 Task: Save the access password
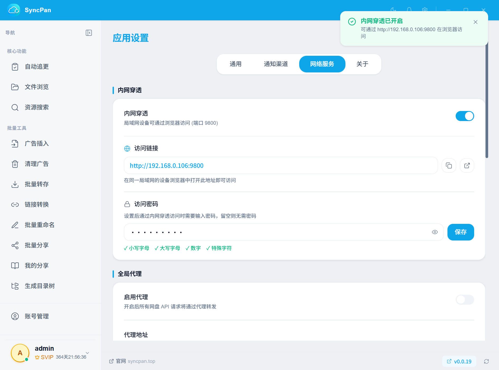click(x=461, y=232)
